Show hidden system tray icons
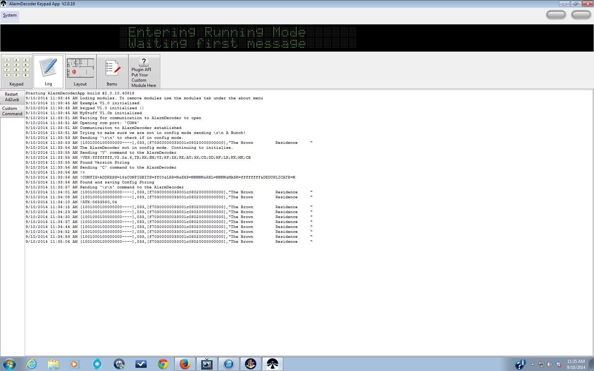Image resolution: width=594 pixels, height=371 pixels. [532, 364]
